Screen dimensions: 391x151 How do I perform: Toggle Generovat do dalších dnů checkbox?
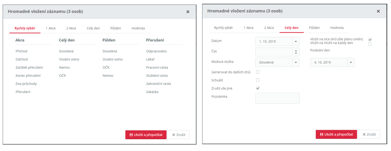(258, 72)
